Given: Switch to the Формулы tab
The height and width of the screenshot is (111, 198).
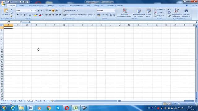Looking at the screenshot, I should click(x=52, y=6).
